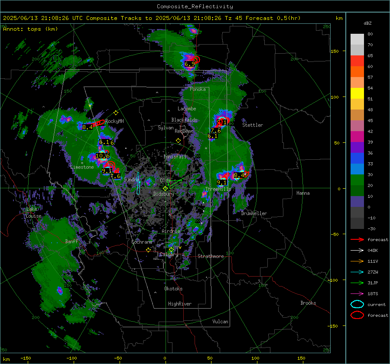Screen dimensions: 390x364
Task: Click the Didsbury label
Action: coord(163,194)
